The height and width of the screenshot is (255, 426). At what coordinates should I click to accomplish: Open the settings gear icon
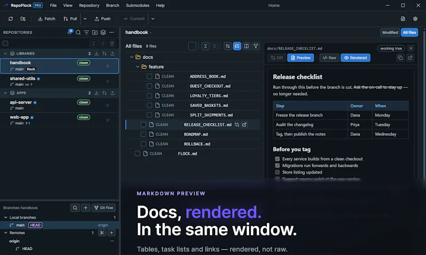point(415,19)
